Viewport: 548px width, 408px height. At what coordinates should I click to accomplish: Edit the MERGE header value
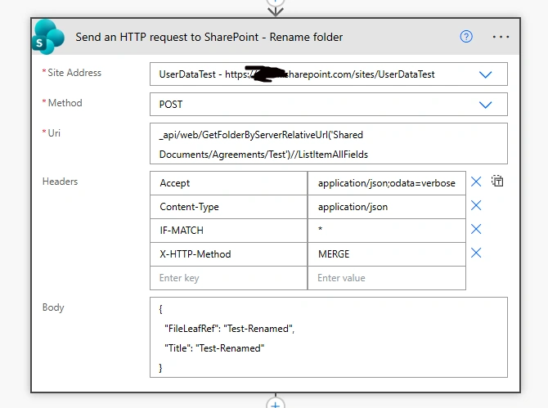coord(387,254)
